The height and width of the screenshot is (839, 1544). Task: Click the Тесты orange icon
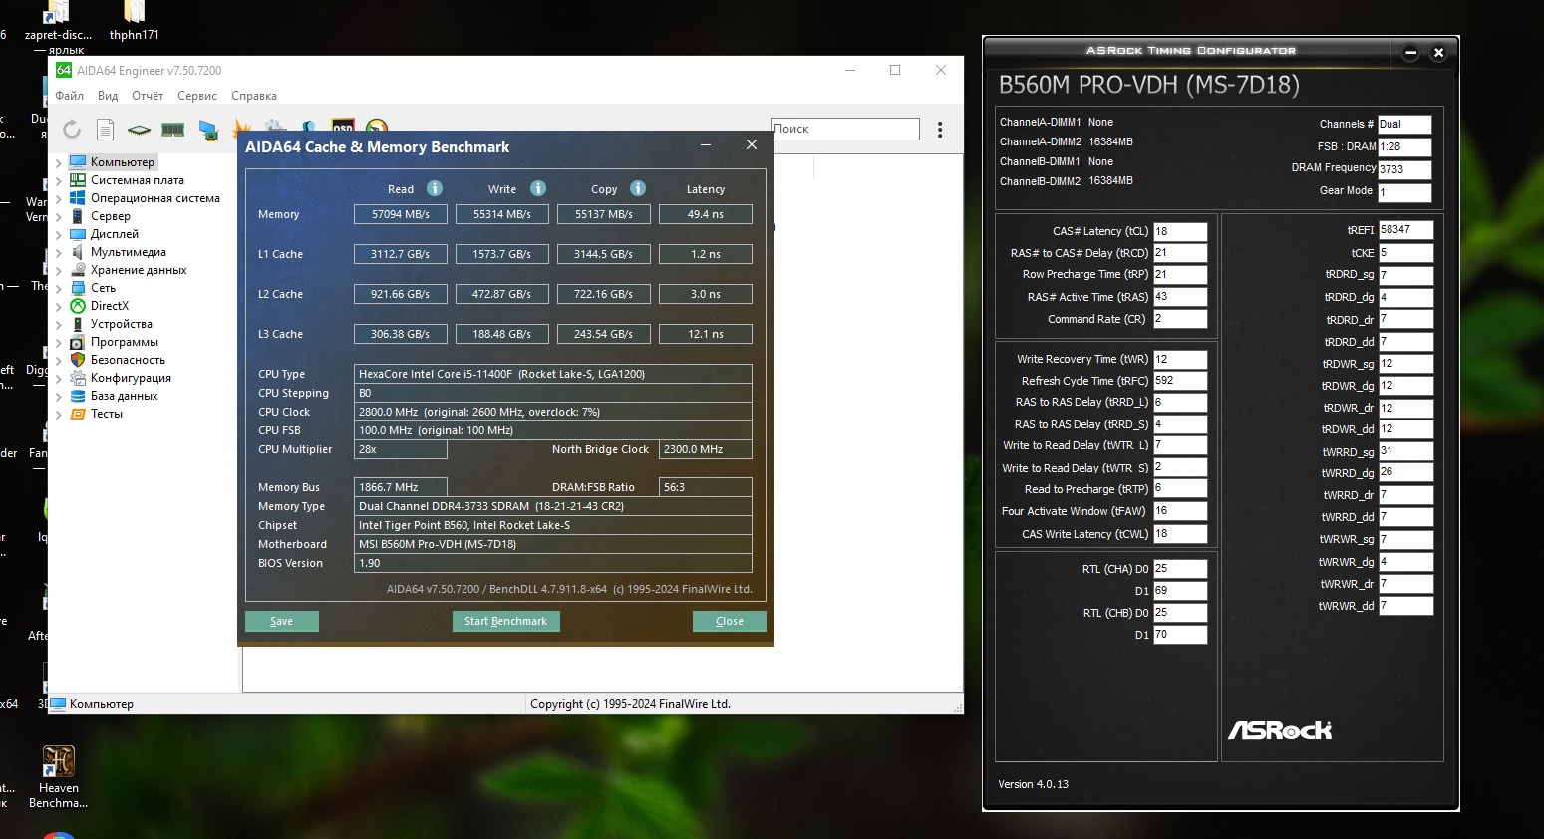78,414
